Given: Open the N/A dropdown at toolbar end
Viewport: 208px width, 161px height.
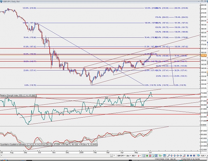Looking at the screenshot, I should (x=203, y=156).
